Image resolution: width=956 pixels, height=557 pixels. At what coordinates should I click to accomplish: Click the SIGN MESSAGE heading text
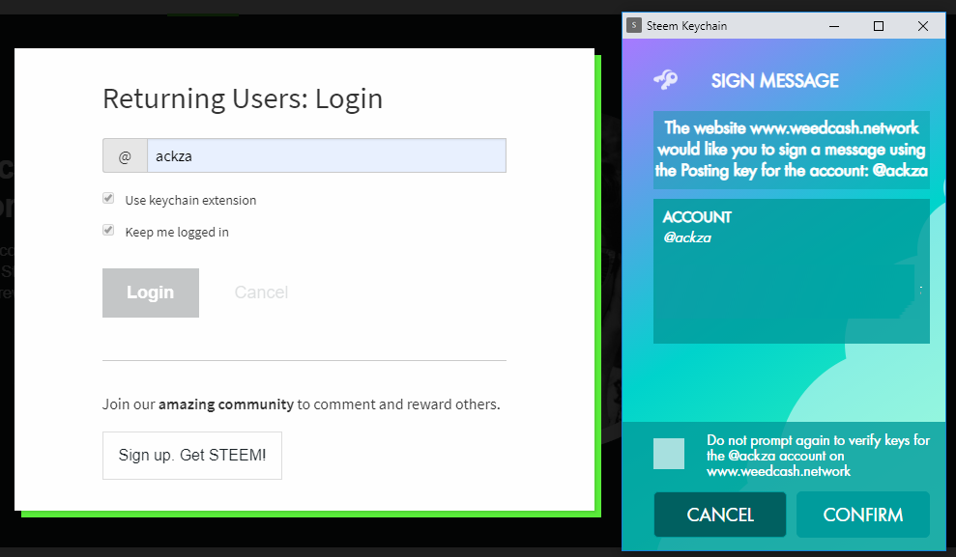775,80
